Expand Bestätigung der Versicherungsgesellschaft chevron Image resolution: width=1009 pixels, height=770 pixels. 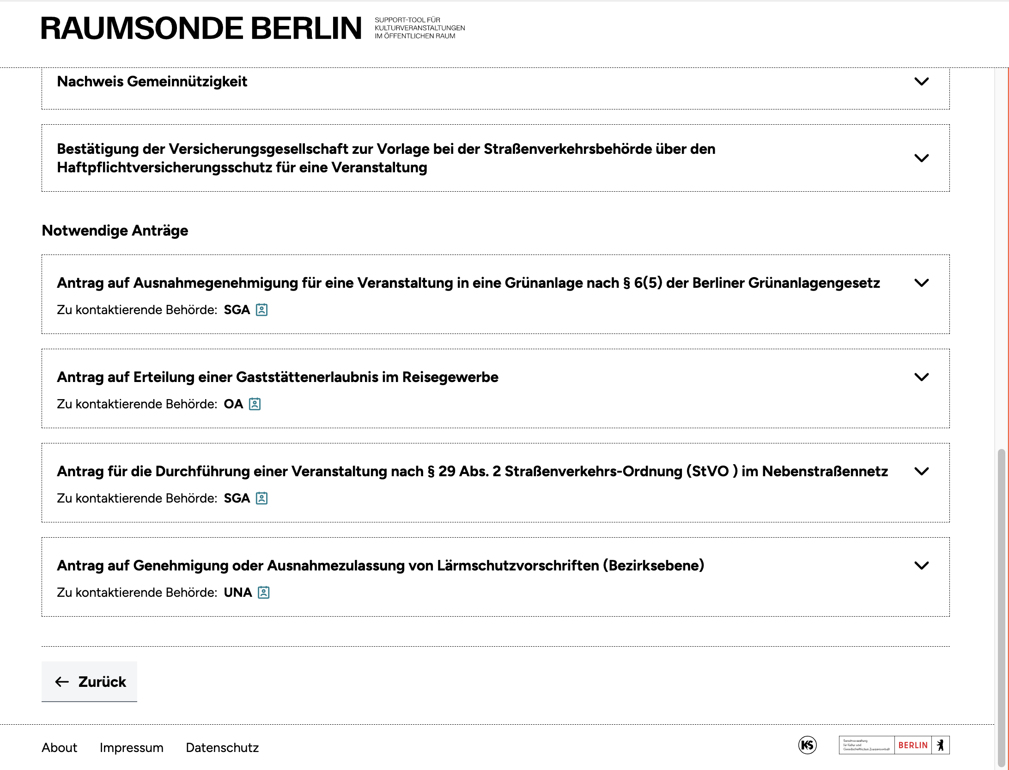(x=921, y=158)
